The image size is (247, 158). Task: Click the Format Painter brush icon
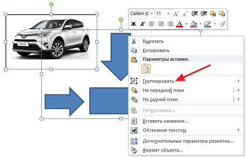coord(222,24)
